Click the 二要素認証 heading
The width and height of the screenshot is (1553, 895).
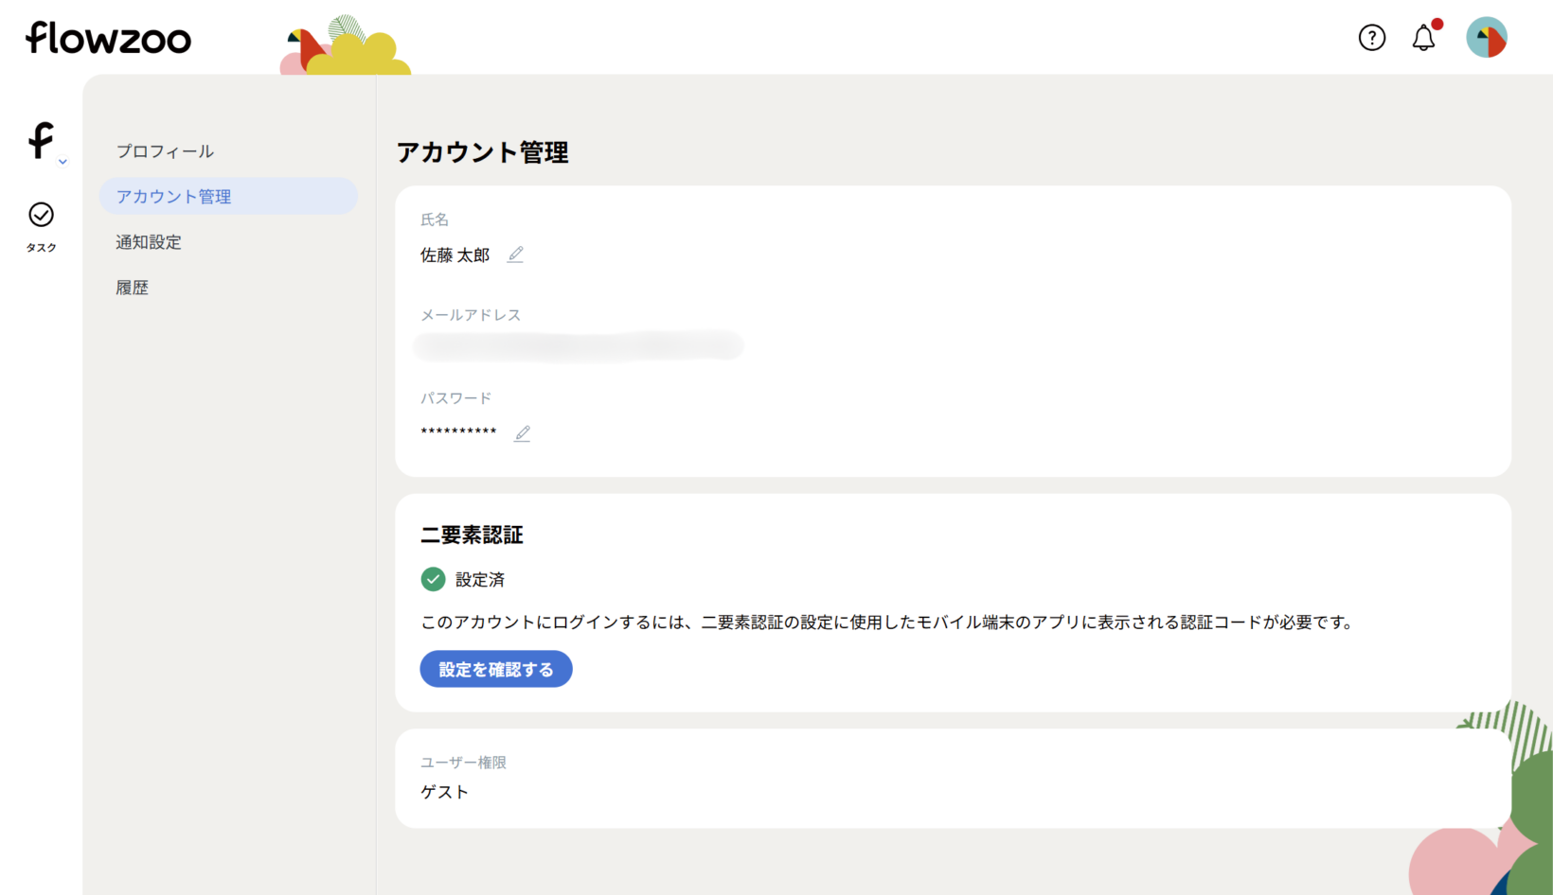pos(472,535)
